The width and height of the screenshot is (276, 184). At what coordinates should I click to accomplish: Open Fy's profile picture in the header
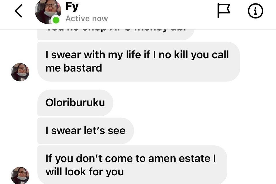pyautogui.click(x=48, y=11)
